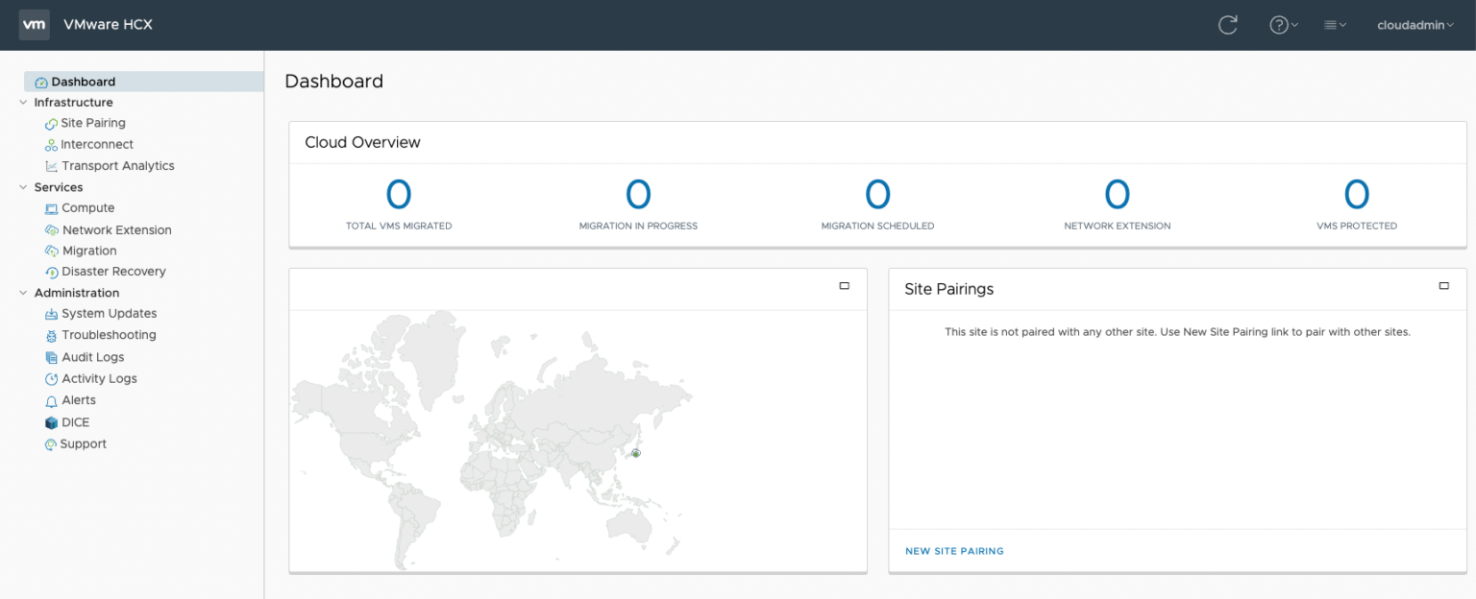Click the NEW SITE PAIRING link
This screenshot has width=1476, height=599.
(x=954, y=551)
